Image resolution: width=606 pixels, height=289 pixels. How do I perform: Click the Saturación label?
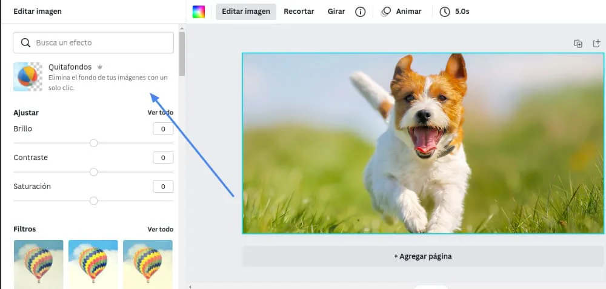32,186
